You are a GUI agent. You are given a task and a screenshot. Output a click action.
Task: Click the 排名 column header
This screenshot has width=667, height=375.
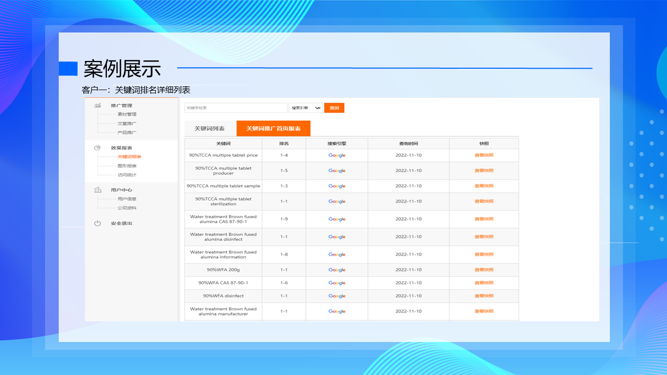click(284, 143)
